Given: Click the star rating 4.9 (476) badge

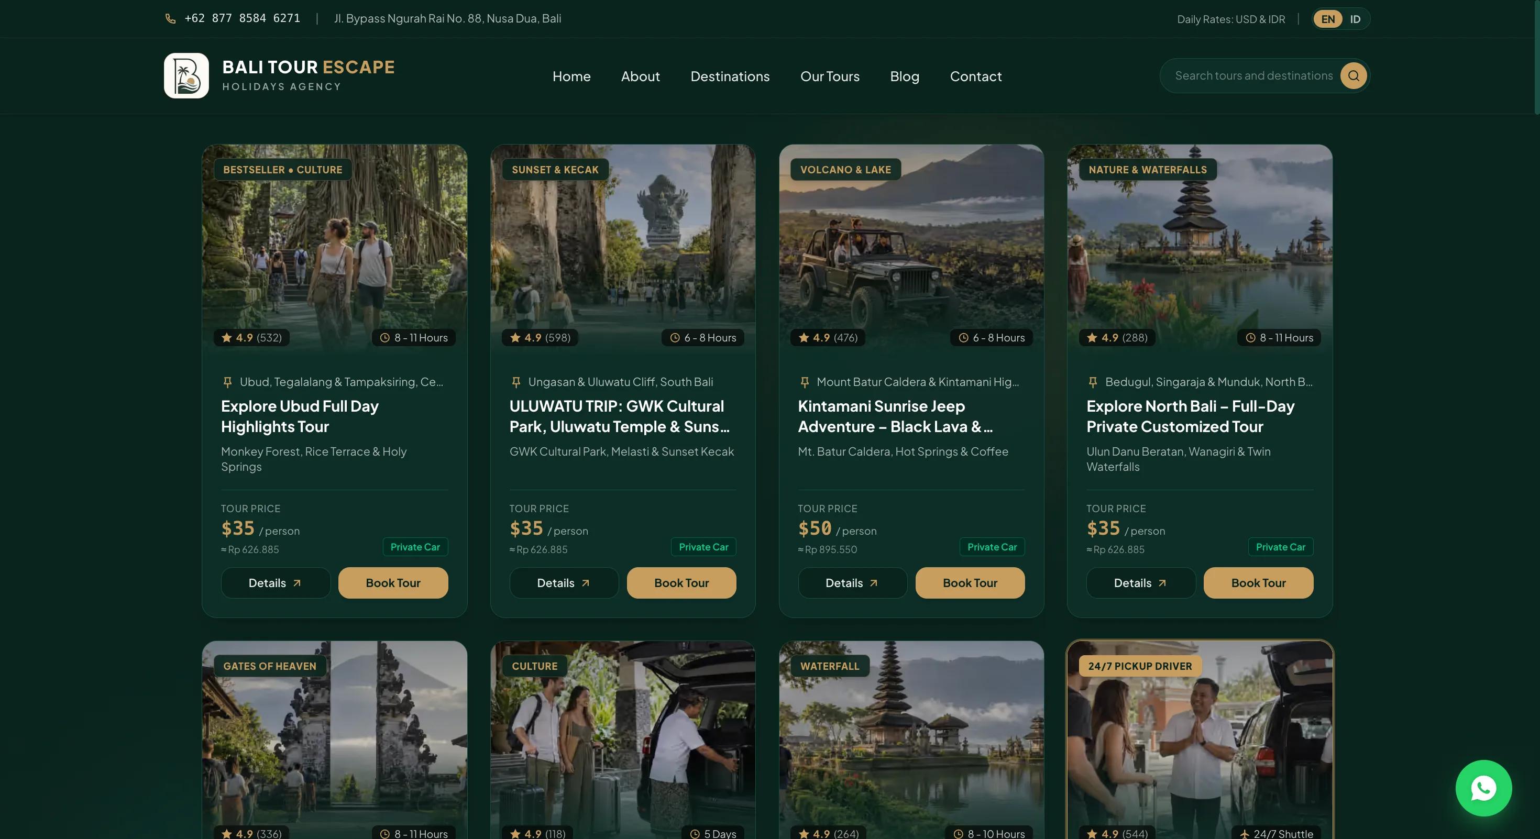Looking at the screenshot, I should coord(829,338).
